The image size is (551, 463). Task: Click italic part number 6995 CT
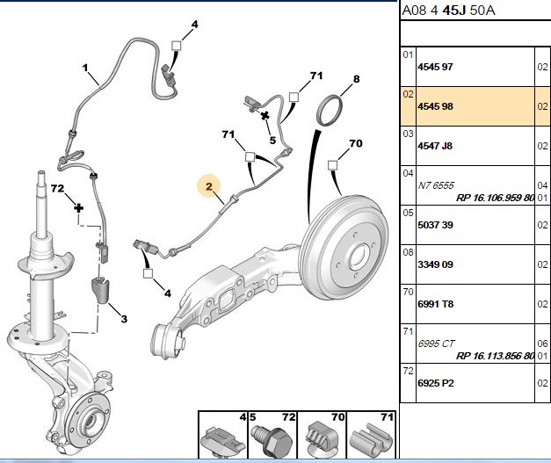tap(436, 344)
